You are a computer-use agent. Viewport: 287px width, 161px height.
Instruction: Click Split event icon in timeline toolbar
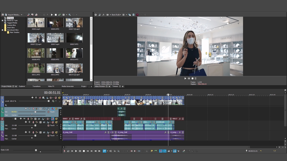coord(139,151)
